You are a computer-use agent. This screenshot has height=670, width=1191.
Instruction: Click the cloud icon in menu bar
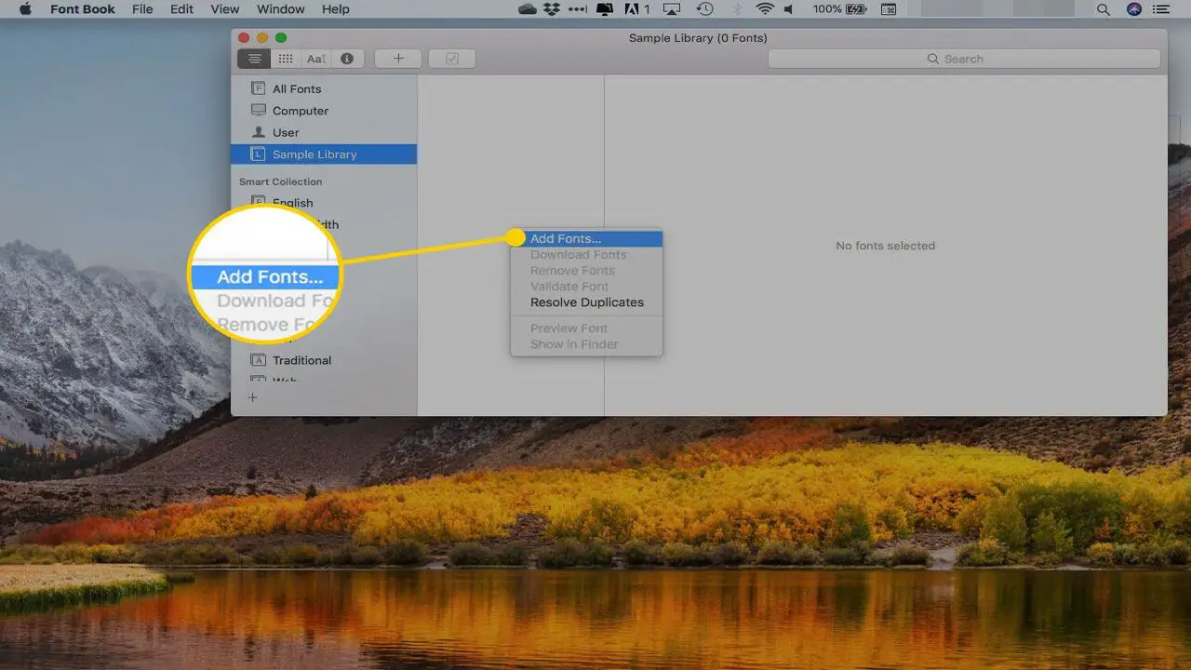[528, 9]
